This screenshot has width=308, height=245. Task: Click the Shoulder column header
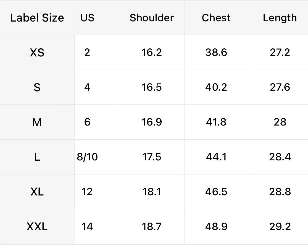pos(152,18)
